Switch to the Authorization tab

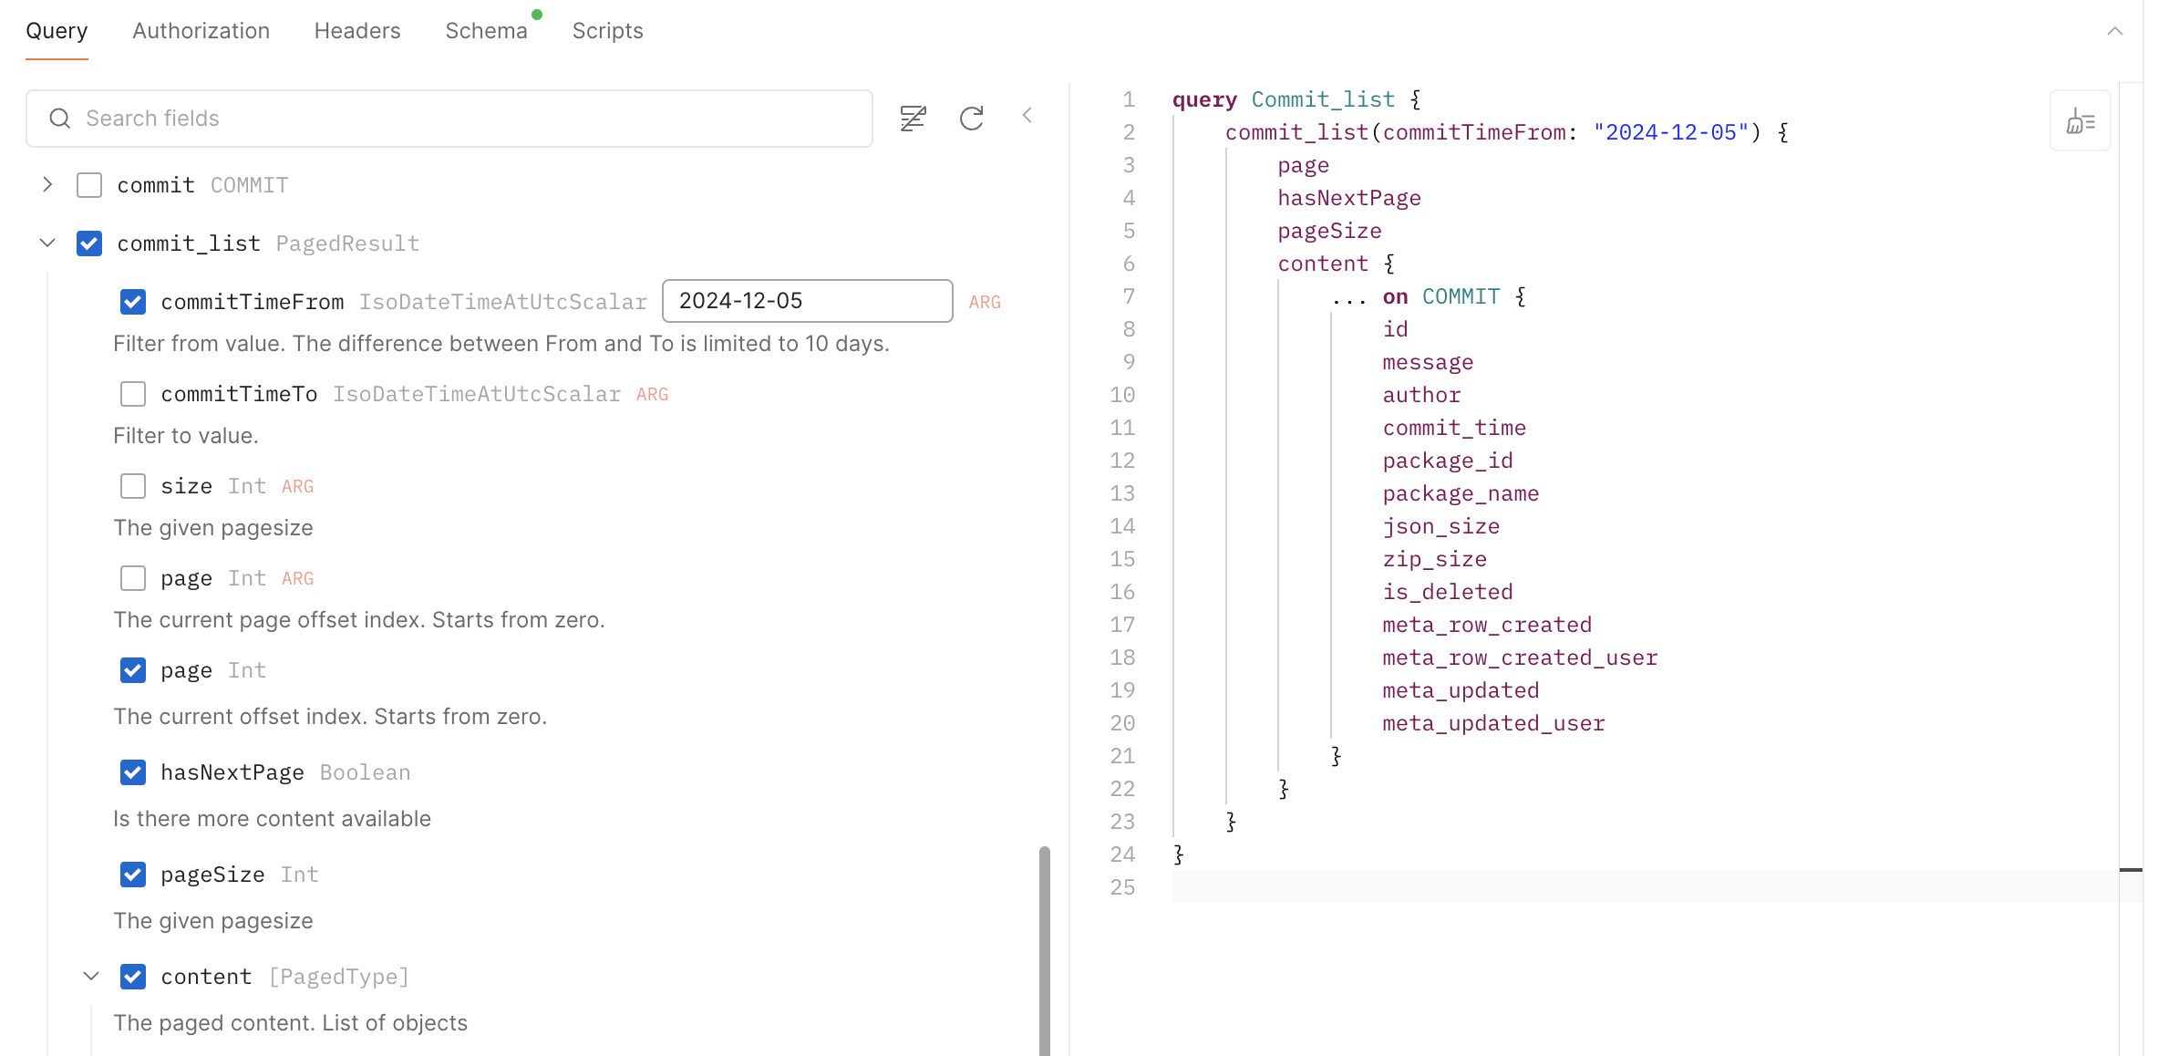click(201, 31)
